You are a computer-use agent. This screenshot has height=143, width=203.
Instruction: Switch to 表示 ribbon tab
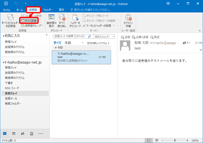click(61, 10)
